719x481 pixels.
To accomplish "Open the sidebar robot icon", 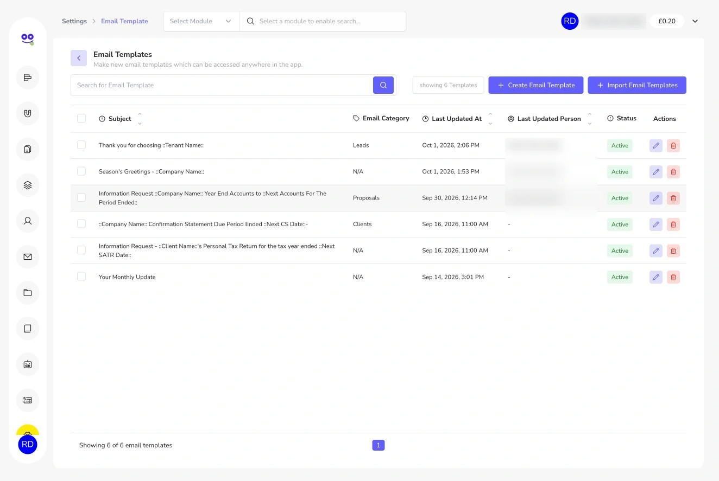I will pos(28,364).
